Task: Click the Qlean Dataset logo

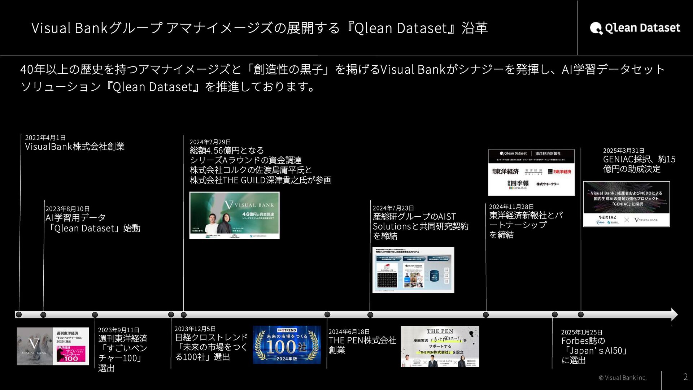Action: click(x=635, y=28)
